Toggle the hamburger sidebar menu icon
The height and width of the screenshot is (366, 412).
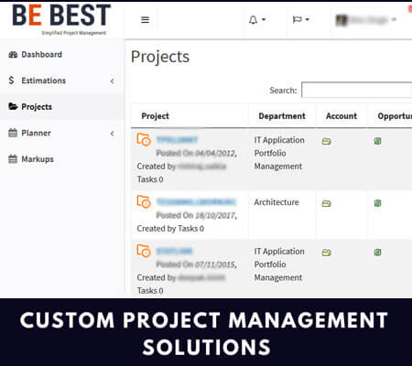[x=145, y=20]
